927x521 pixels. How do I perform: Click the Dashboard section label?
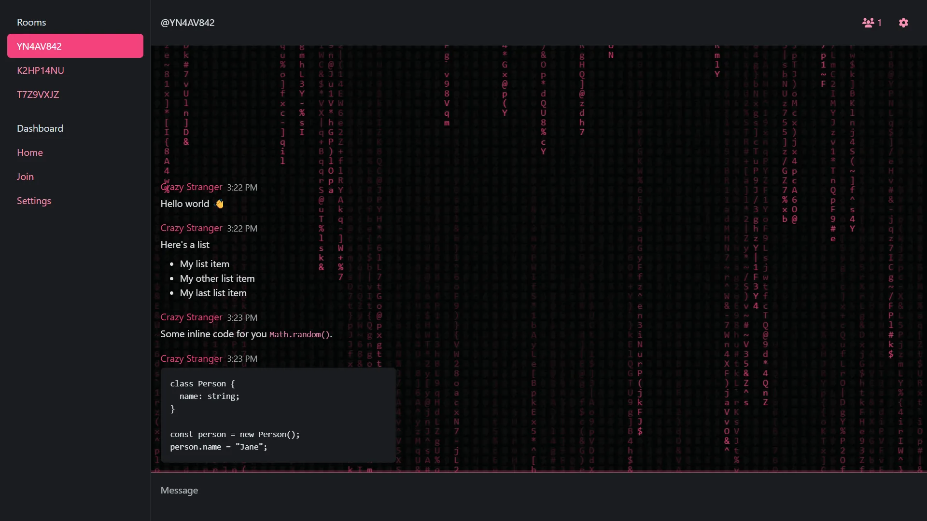(40, 128)
